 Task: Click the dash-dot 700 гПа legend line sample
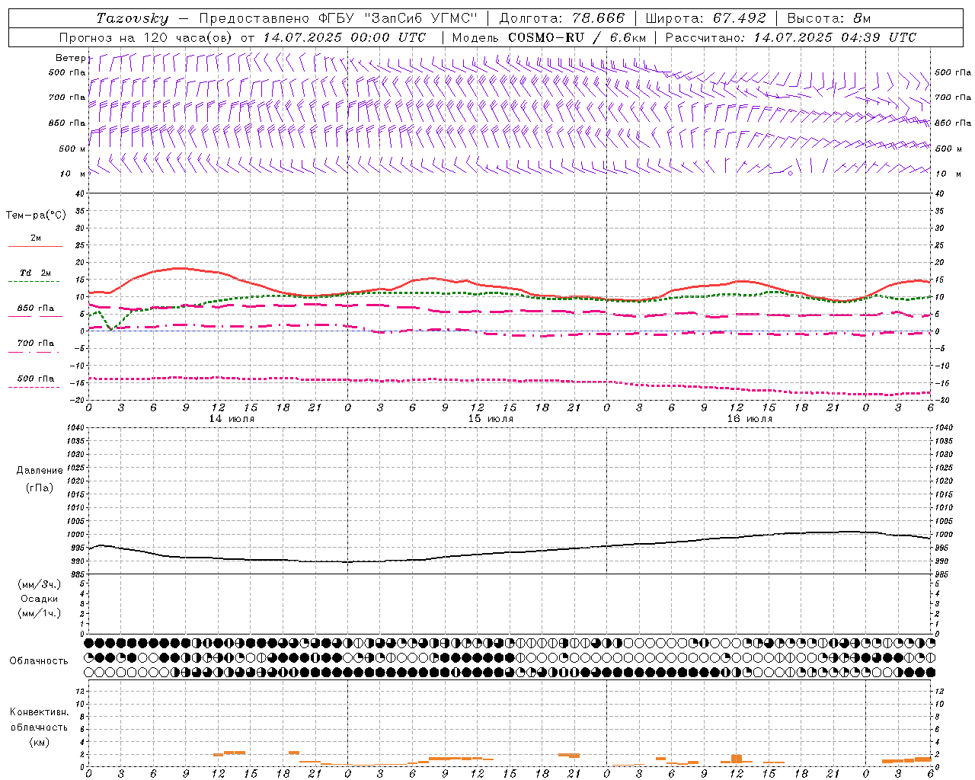tap(34, 352)
